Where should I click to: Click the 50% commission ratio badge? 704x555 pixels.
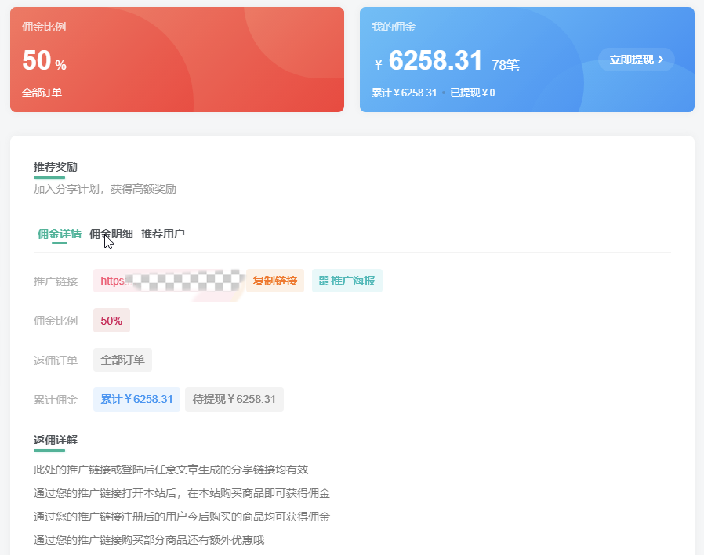tap(111, 320)
